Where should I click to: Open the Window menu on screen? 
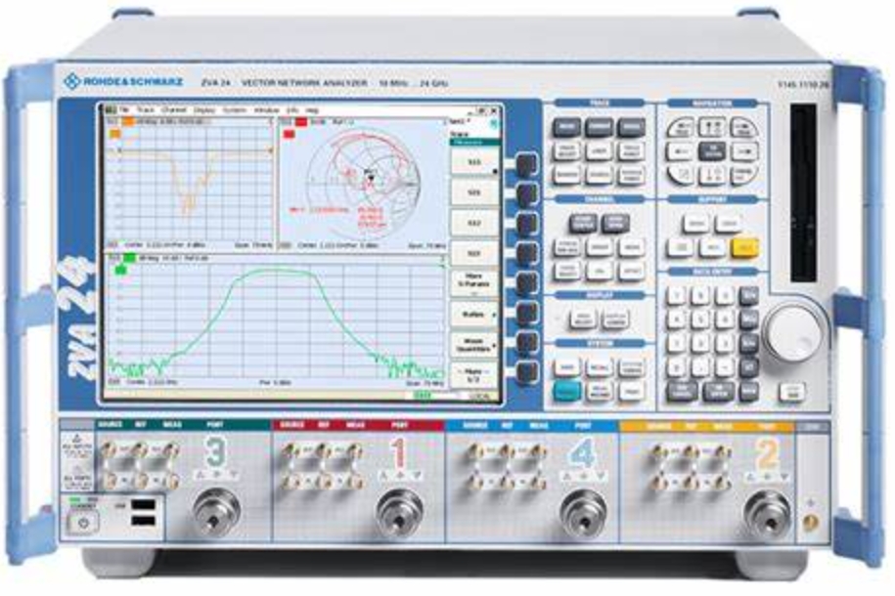[x=266, y=110]
